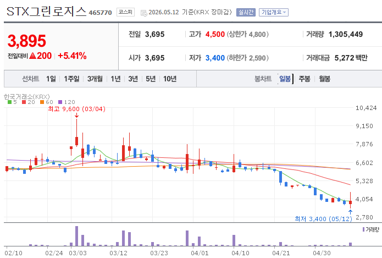
Task: Click the orange 60-day moving average swatch
Action: tap(42, 102)
